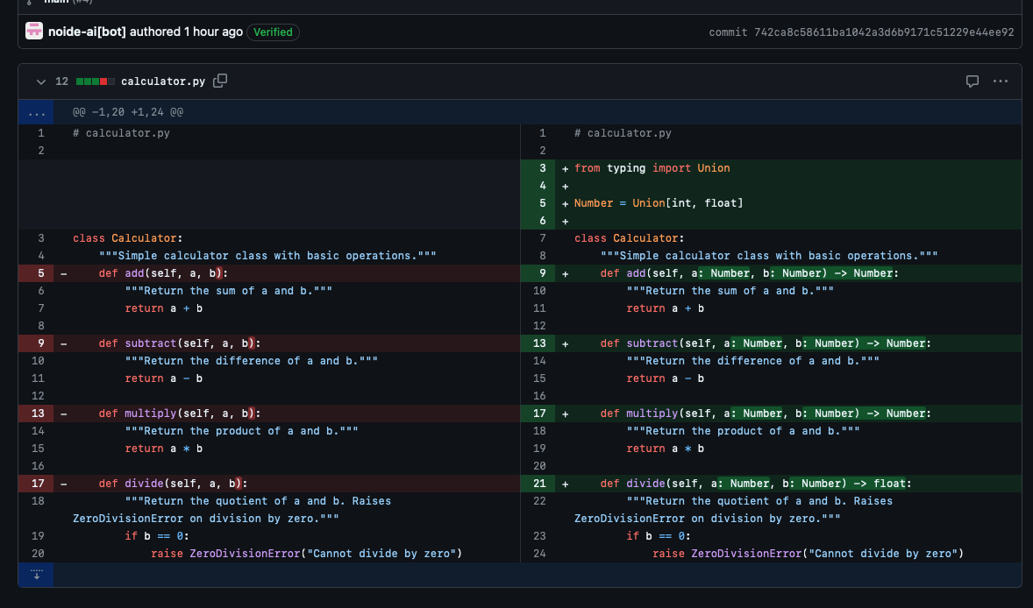Image resolution: width=1033 pixels, height=608 pixels.
Task: Click the difference docstring on right line 14
Action: (x=752, y=361)
